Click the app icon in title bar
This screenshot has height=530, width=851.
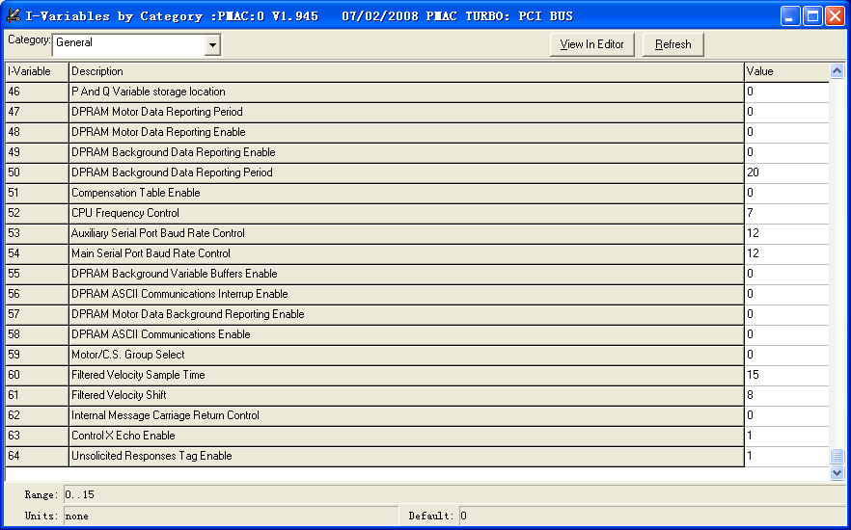tap(14, 15)
